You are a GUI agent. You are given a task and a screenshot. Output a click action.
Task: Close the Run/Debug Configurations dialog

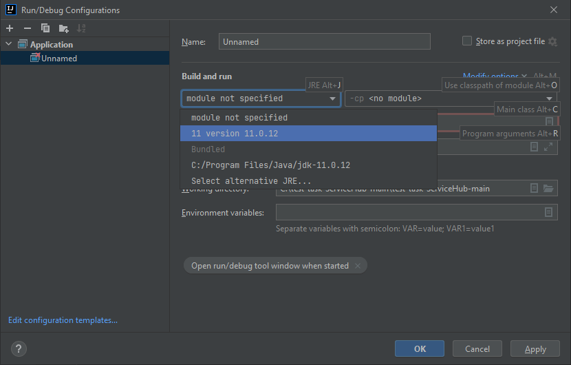pos(554,10)
